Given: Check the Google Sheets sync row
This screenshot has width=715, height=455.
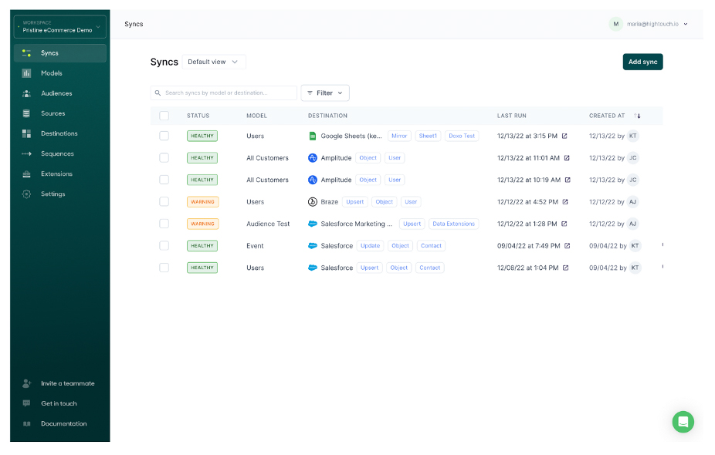Looking at the screenshot, I should click(164, 136).
